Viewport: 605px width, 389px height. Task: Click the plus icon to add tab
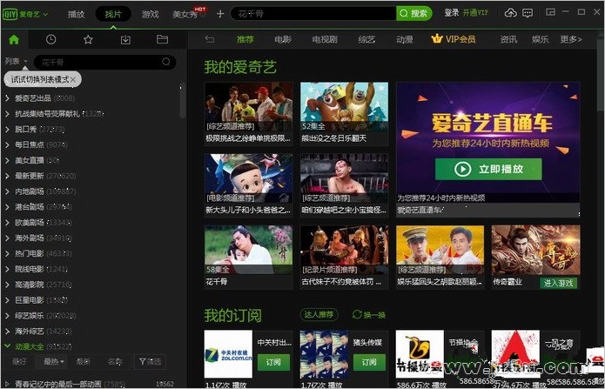pyautogui.click(x=220, y=14)
